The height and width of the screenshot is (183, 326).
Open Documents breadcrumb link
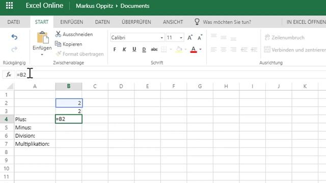(135, 6)
